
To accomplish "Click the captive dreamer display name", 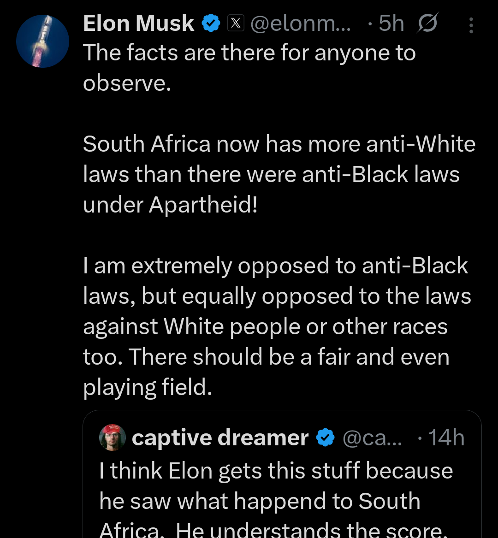I will click(220, 437).
